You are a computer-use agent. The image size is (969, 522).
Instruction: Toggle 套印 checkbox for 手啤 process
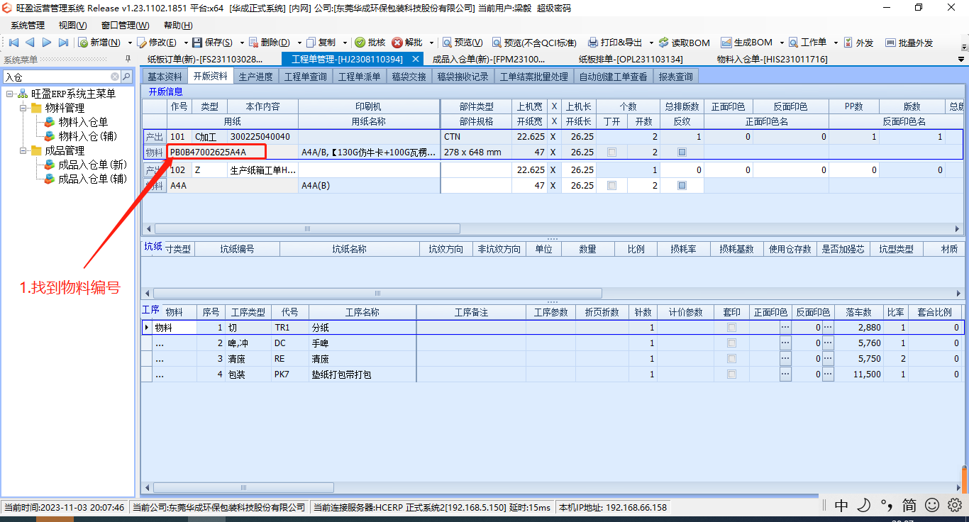[x=731, y=343]
